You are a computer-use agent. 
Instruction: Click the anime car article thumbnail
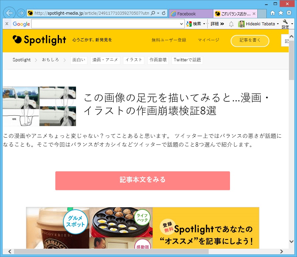(x=39, y=106)
